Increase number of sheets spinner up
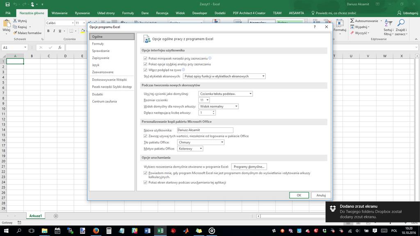Image resolution: width=420 pixels, height=236 pixels. (213, 111)
